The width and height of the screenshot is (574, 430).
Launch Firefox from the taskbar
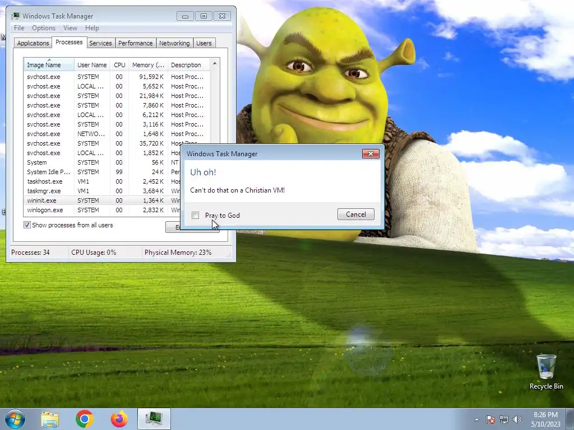point(119,419)
